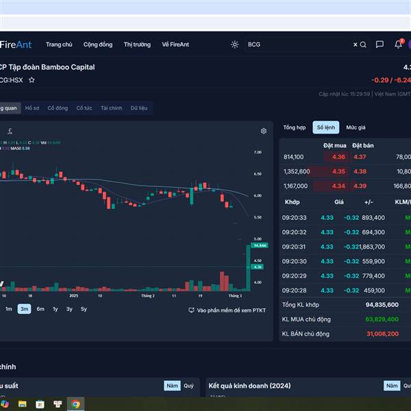This screenshot has width=411, height=411.
Task: Set chart range to 3y
Action: pos(69,309)
